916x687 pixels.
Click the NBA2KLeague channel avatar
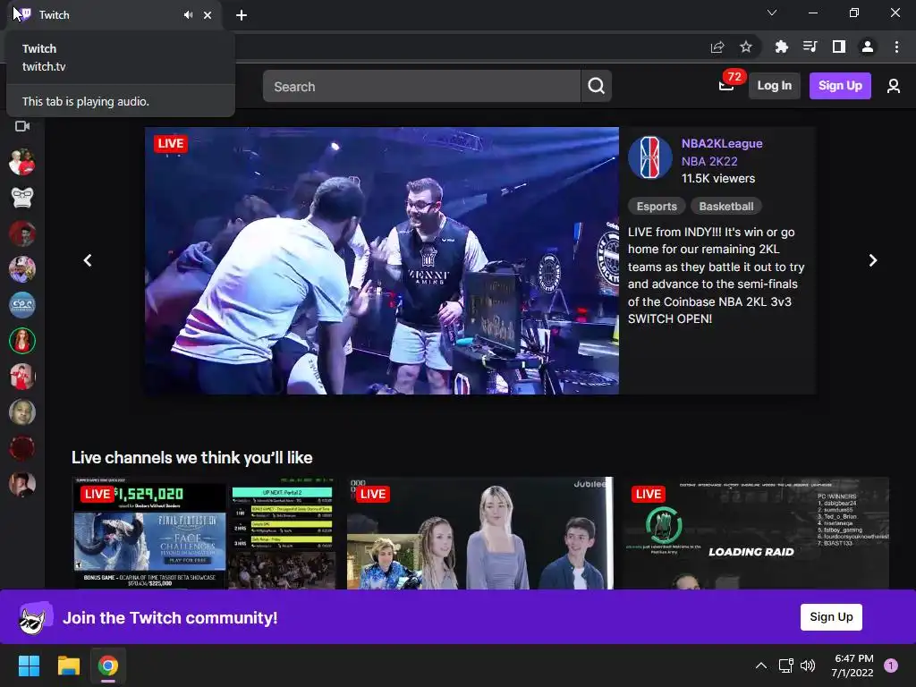tap(650, 157)
